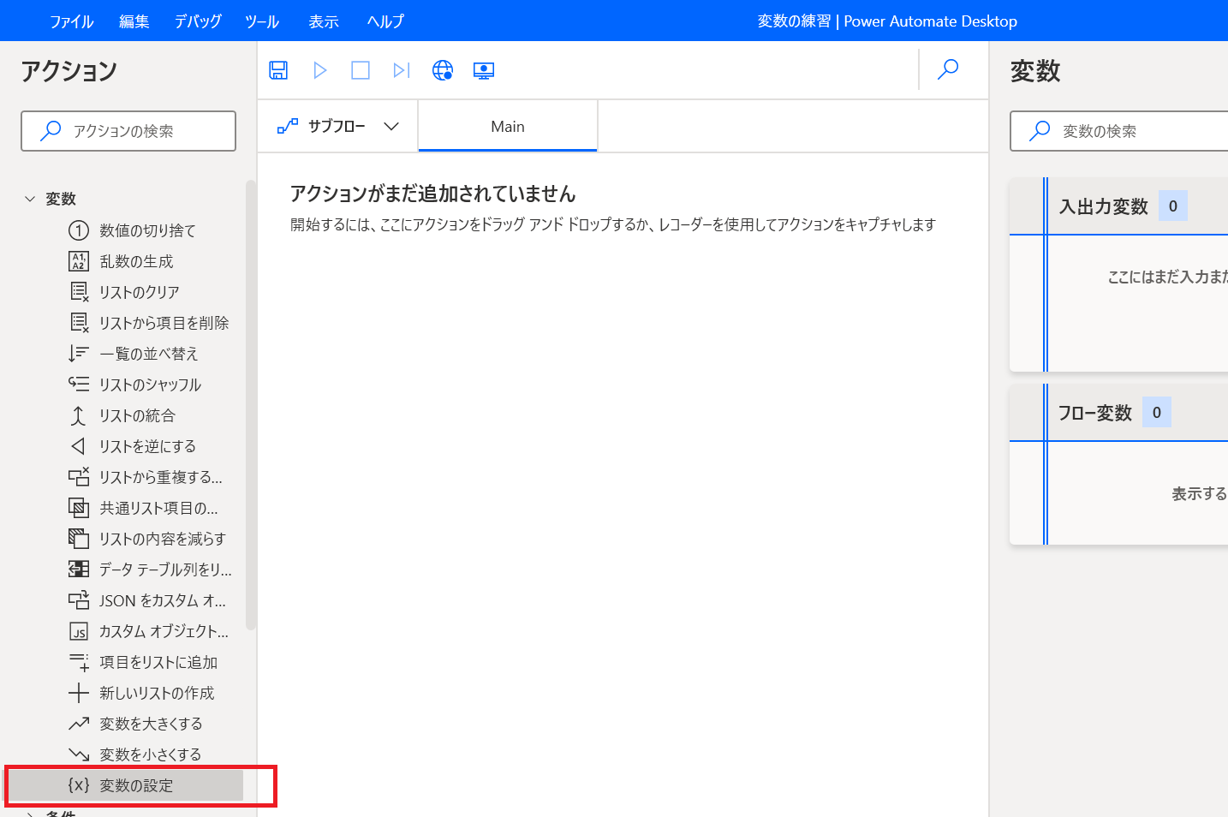Screen dimensions: 1228x817
Task: Select 変数の設定 action
Action: click(x=126, y=785)
